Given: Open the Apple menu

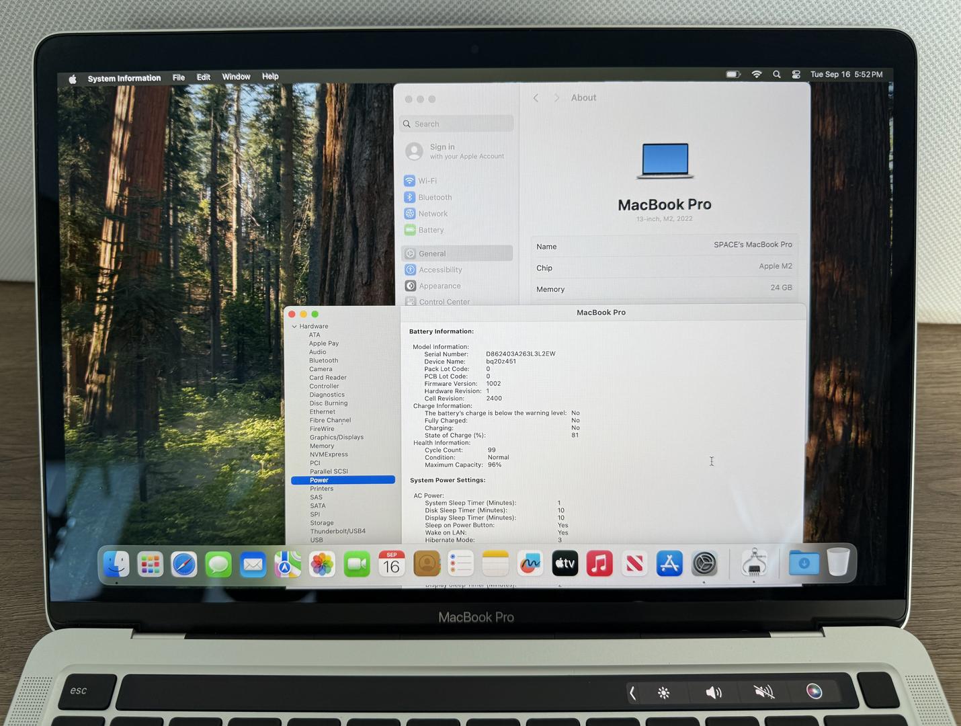Looking at the screenshot, I should click(x=73, y=79).
